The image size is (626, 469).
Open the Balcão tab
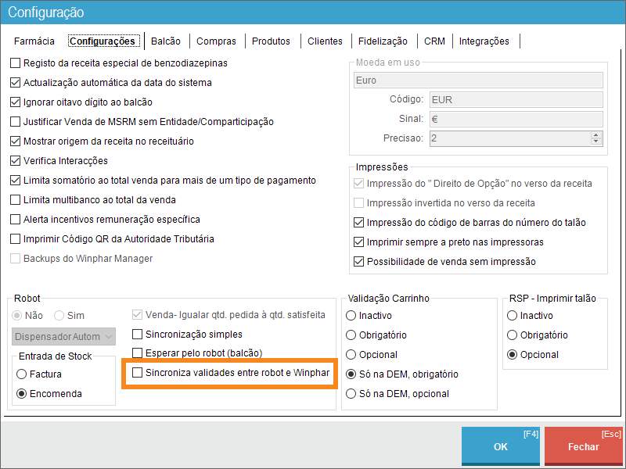point(166,41)
